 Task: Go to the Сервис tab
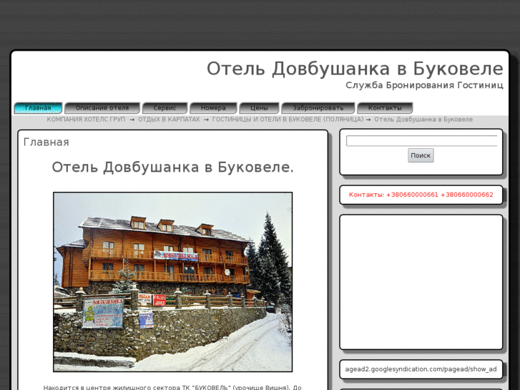(165, 108)
